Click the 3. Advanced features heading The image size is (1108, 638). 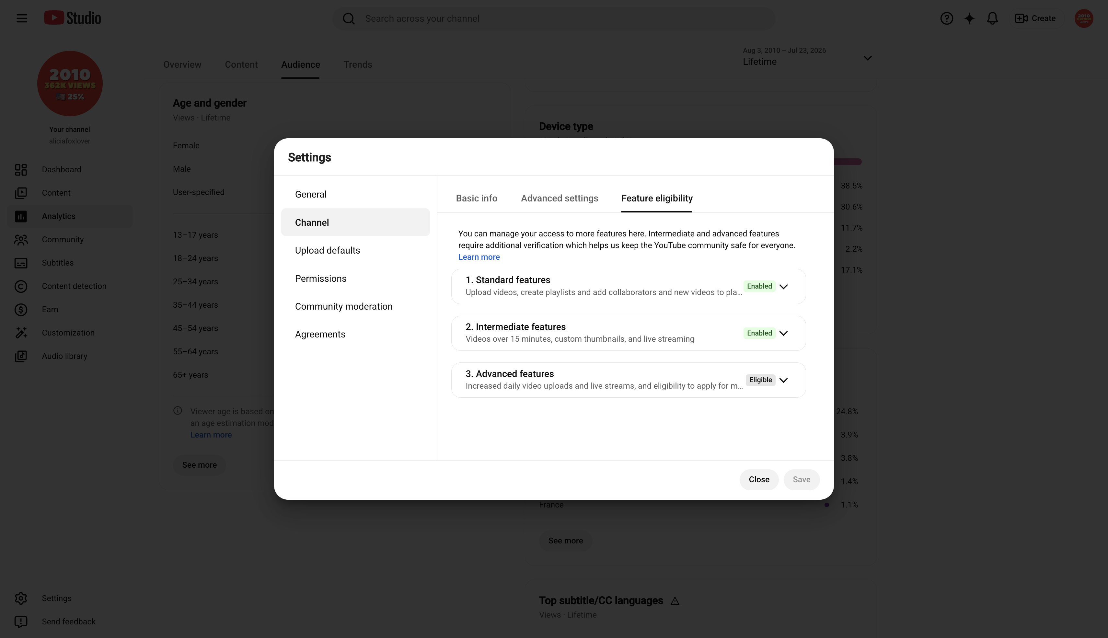click(x=509, y=373)
